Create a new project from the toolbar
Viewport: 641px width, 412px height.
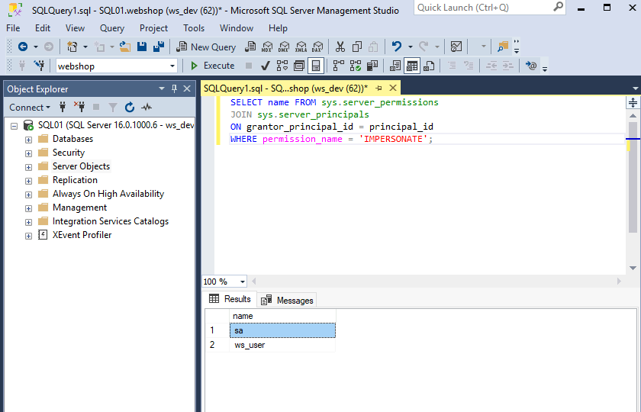(72, 47)
